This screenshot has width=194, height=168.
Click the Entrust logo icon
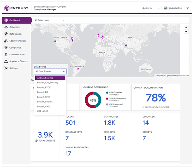pyautogui.click(x=7, y=8)
